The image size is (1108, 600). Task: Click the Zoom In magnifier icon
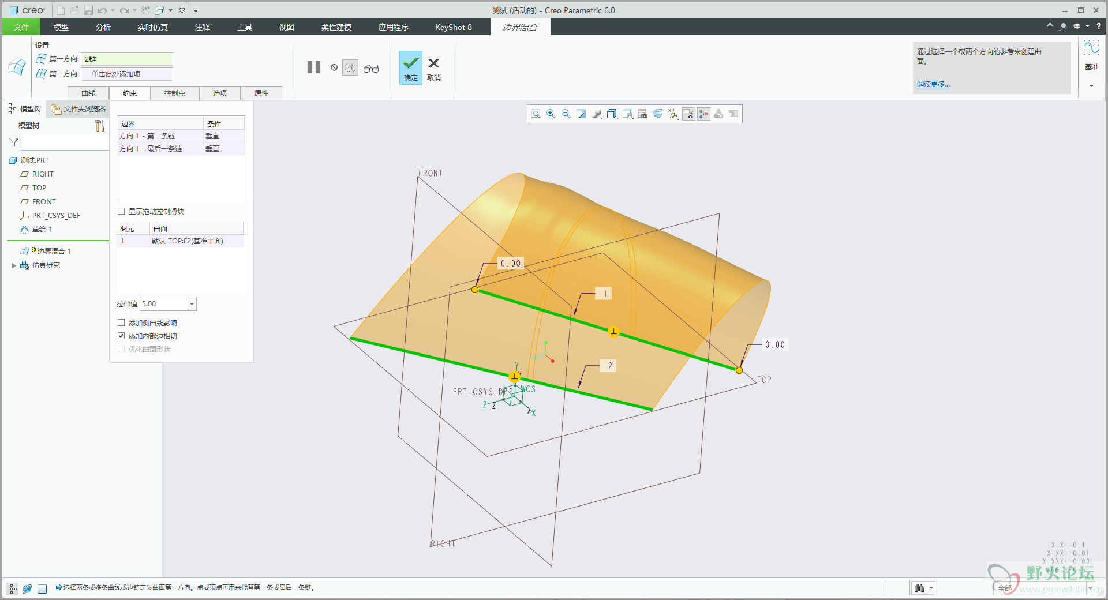[551, 114]
